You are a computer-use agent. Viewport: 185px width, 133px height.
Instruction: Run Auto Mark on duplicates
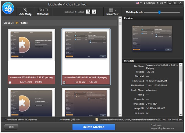25,12
